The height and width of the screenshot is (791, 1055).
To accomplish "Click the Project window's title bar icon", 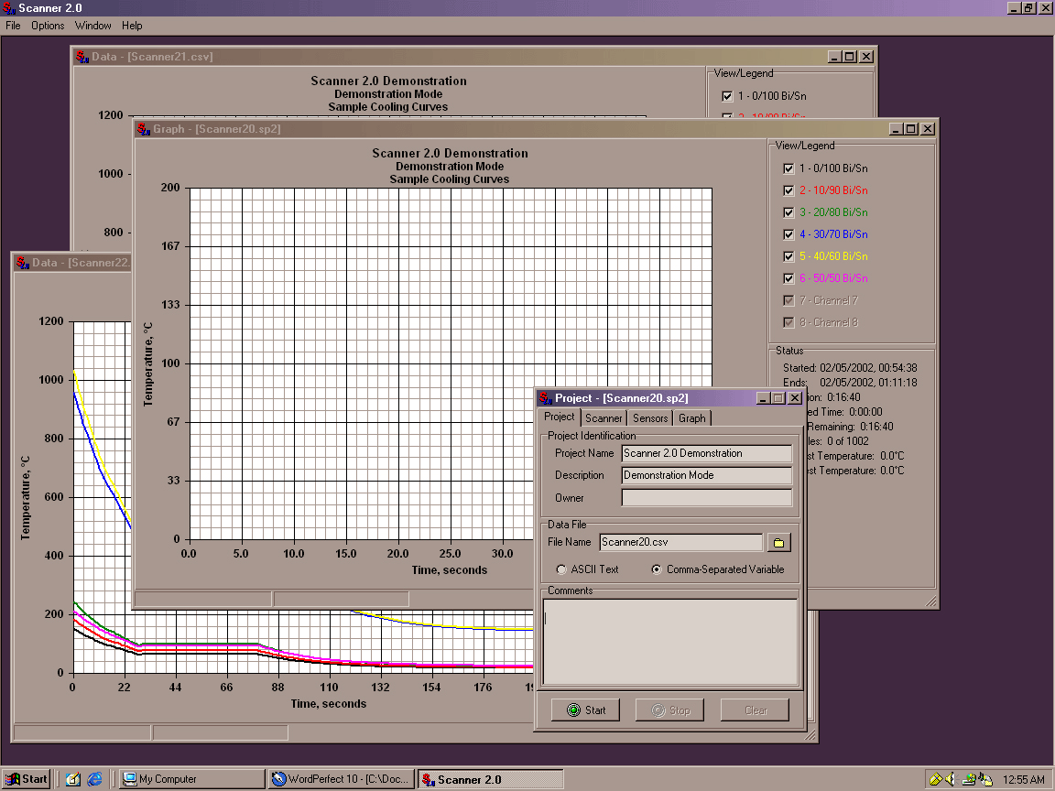I will 545,398.
